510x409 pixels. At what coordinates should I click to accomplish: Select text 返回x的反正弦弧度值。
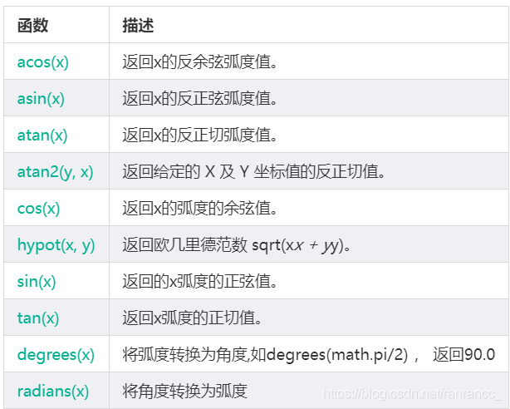(x=199, y=98)
